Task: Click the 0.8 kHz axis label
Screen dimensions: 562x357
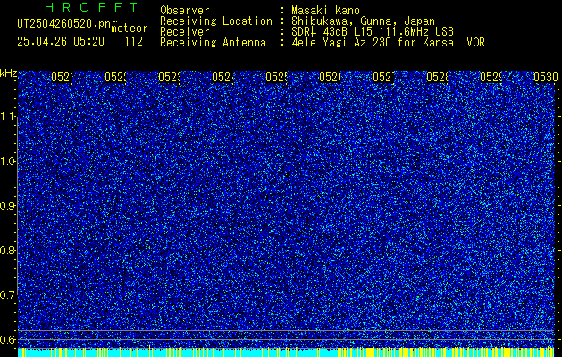Action: pyautogui.click(x=9, y=250)
